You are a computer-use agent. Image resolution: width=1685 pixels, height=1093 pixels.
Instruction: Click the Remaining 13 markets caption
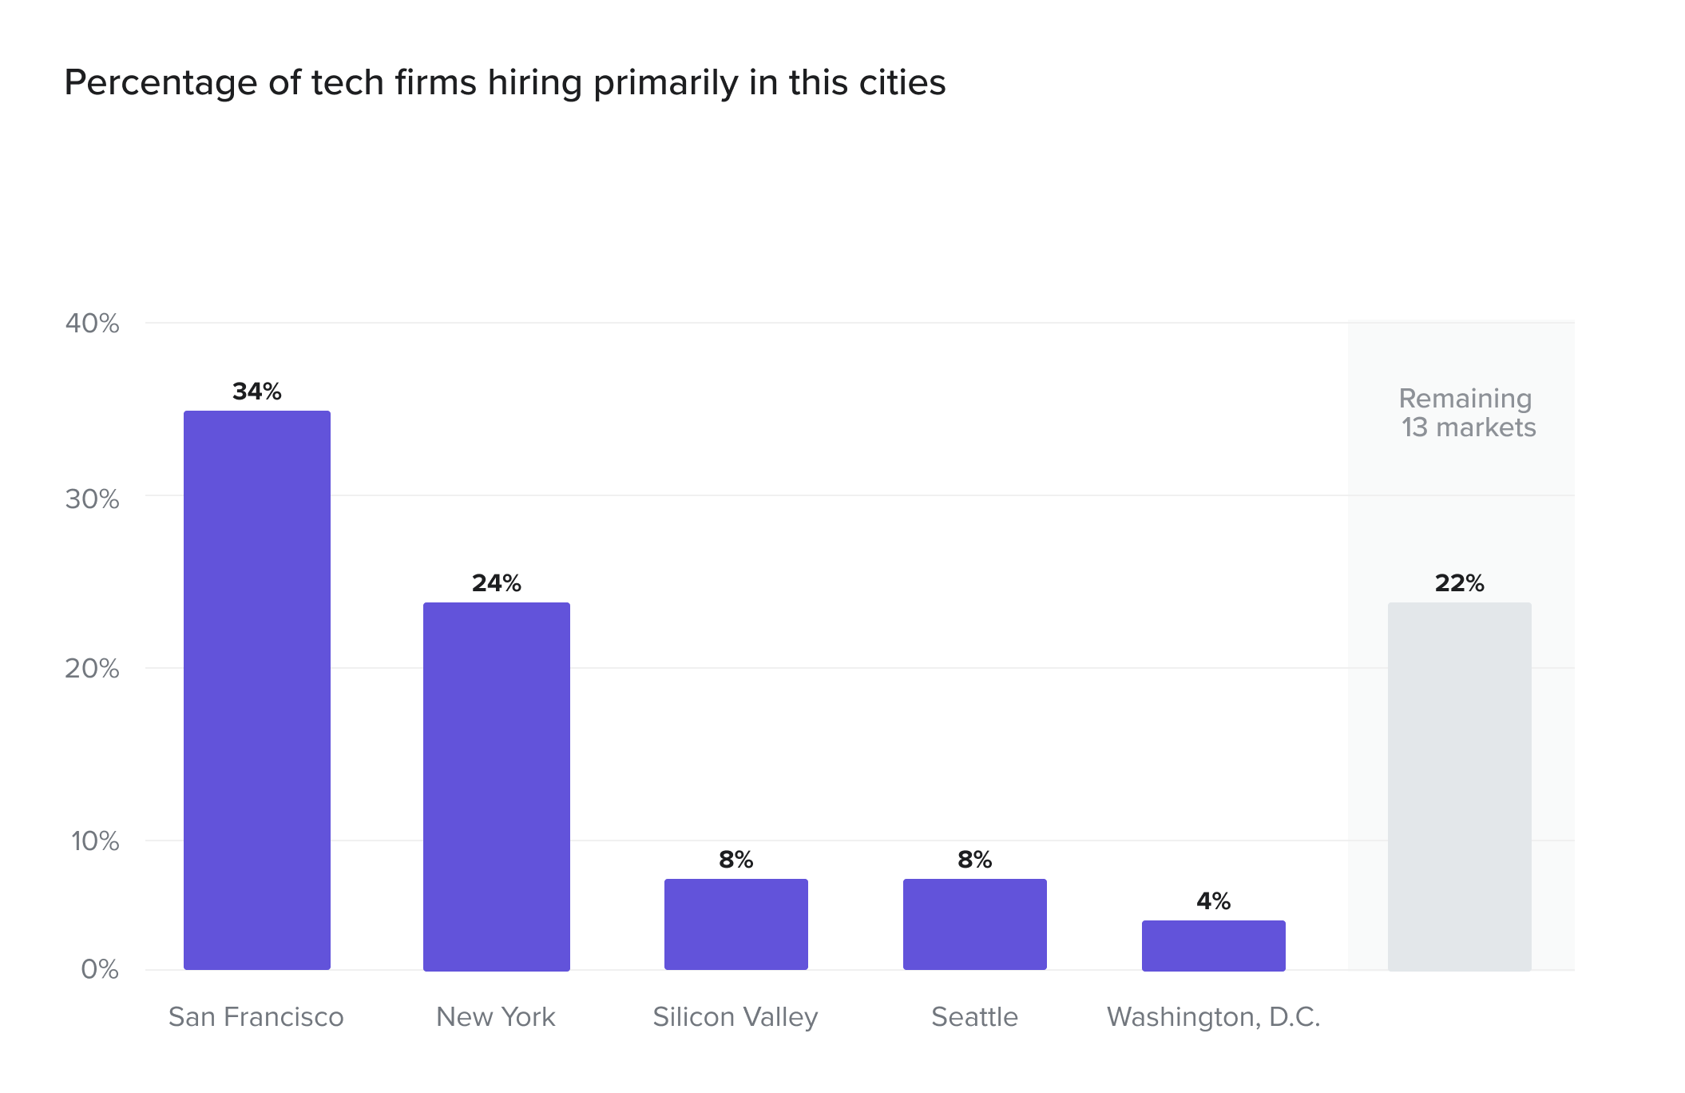click(1468, 413)
